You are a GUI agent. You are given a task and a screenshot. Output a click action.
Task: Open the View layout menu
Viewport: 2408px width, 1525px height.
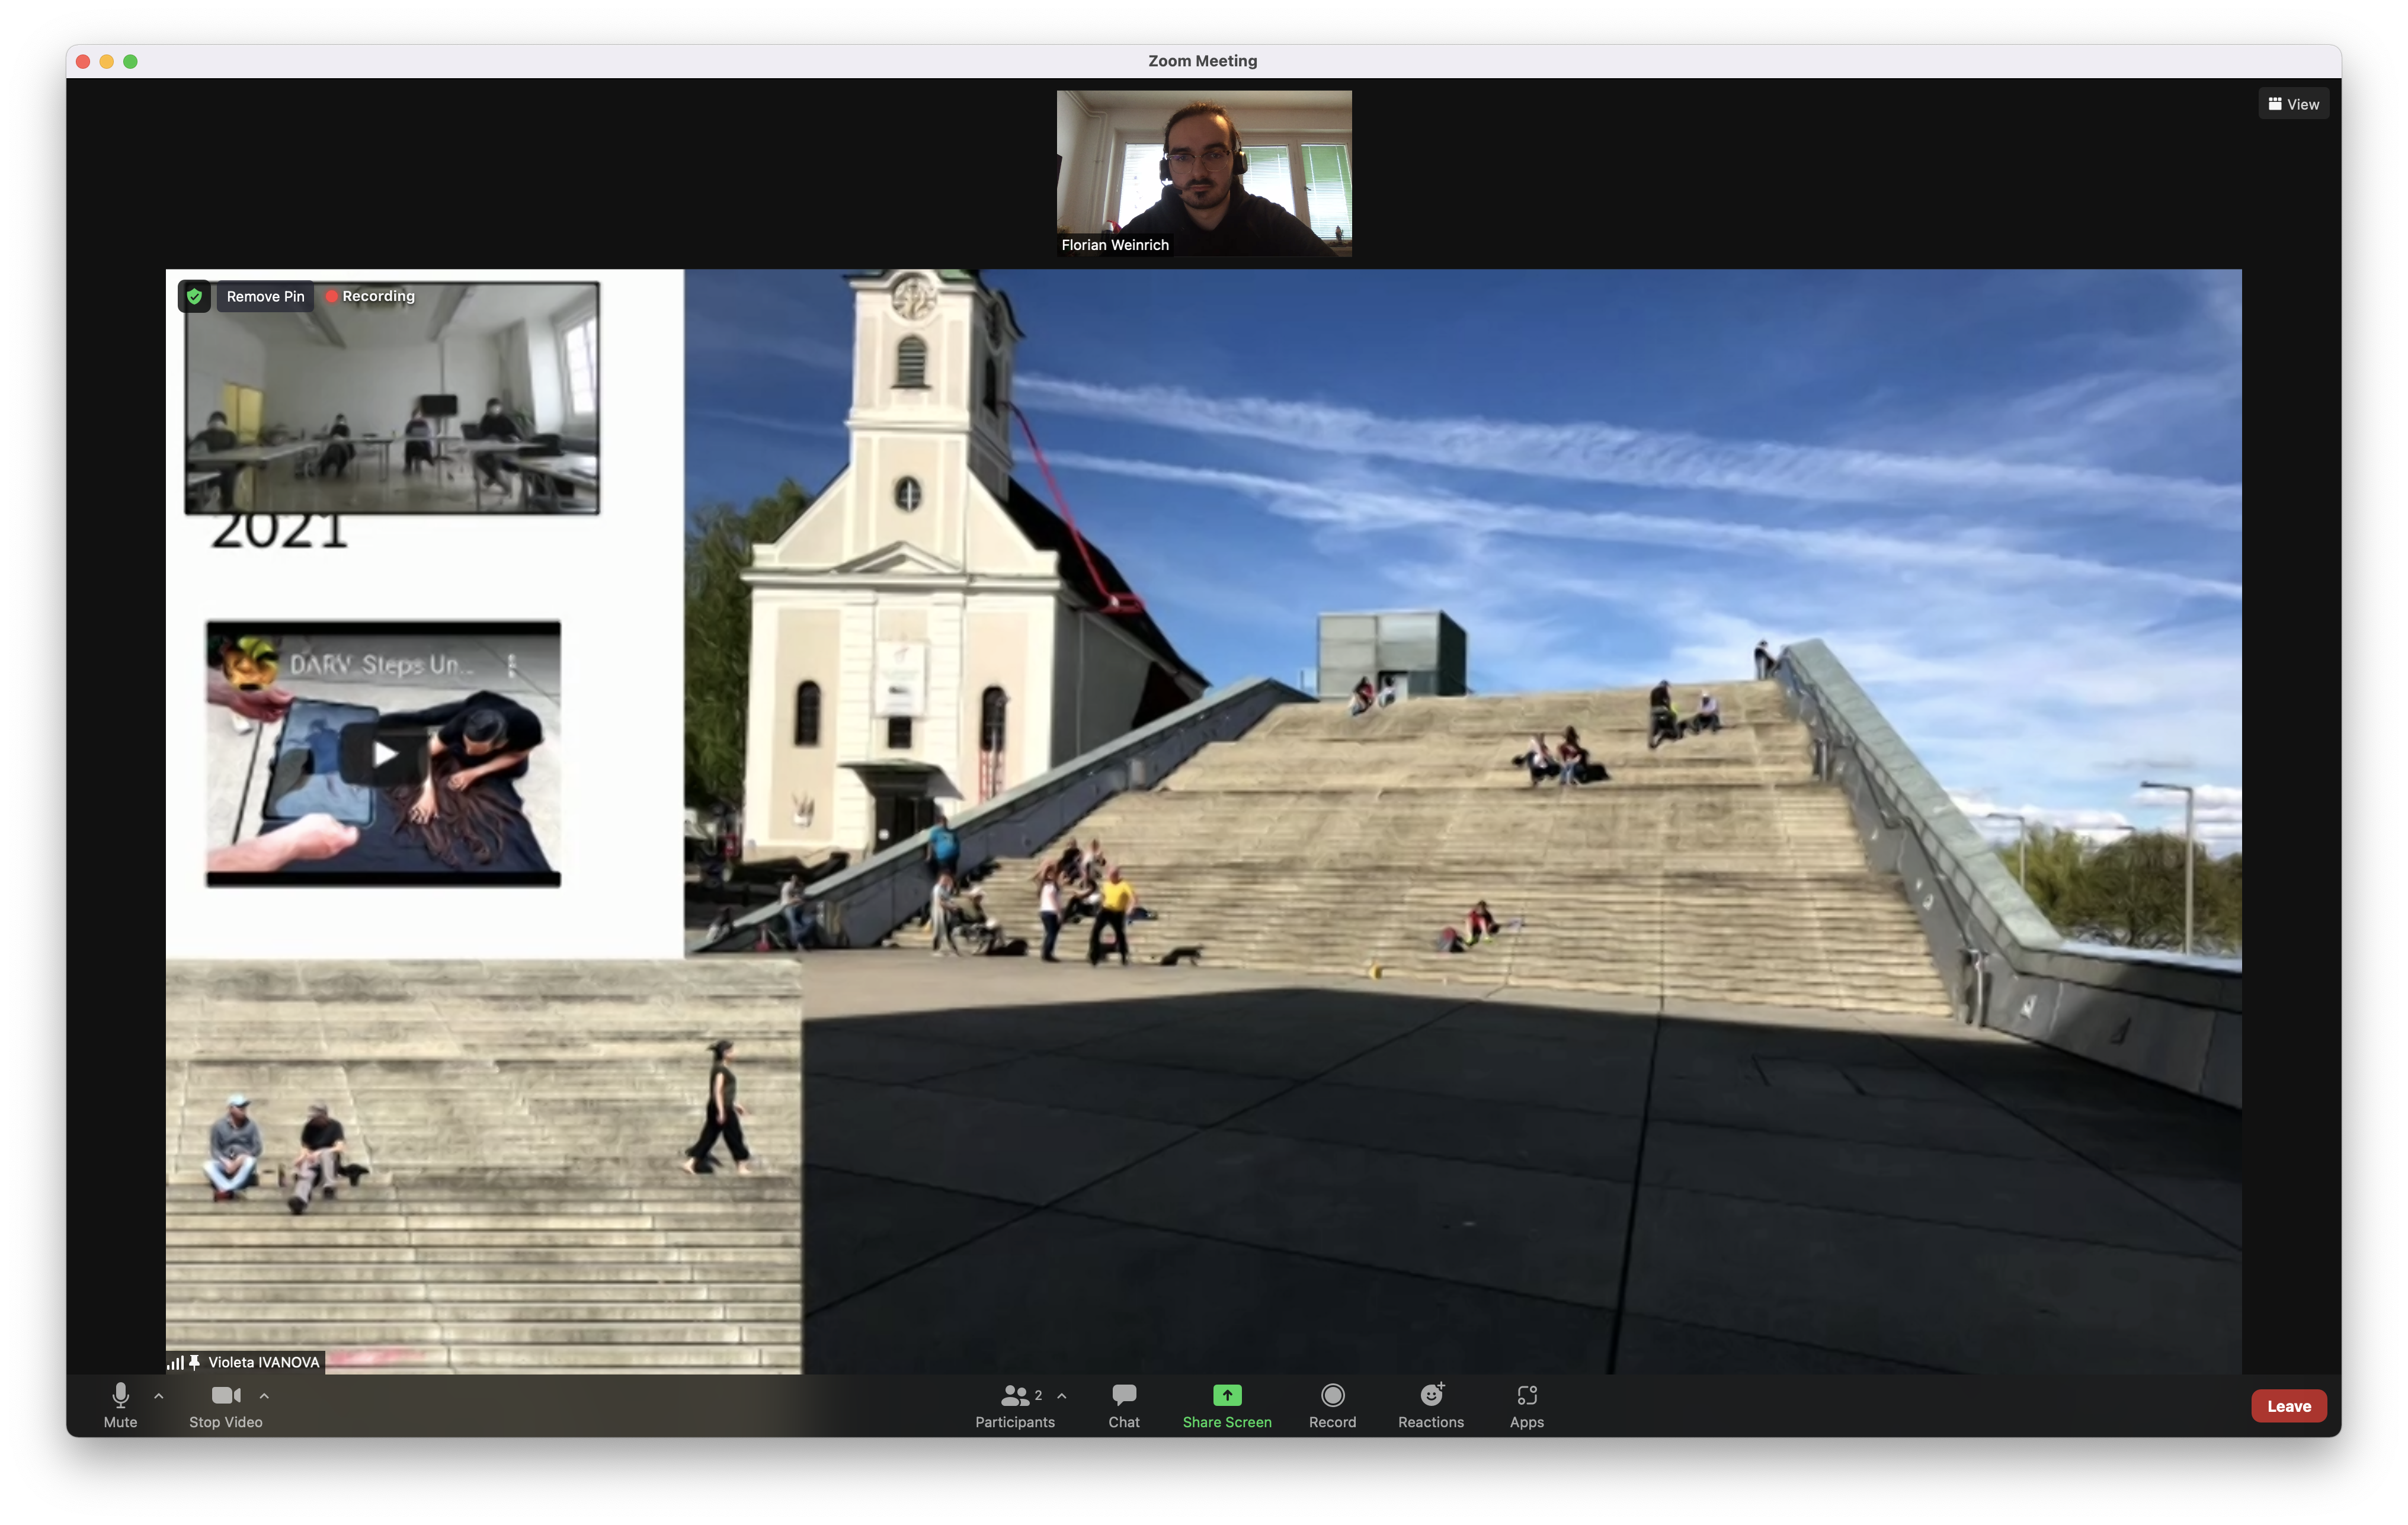click(2293, 104)
